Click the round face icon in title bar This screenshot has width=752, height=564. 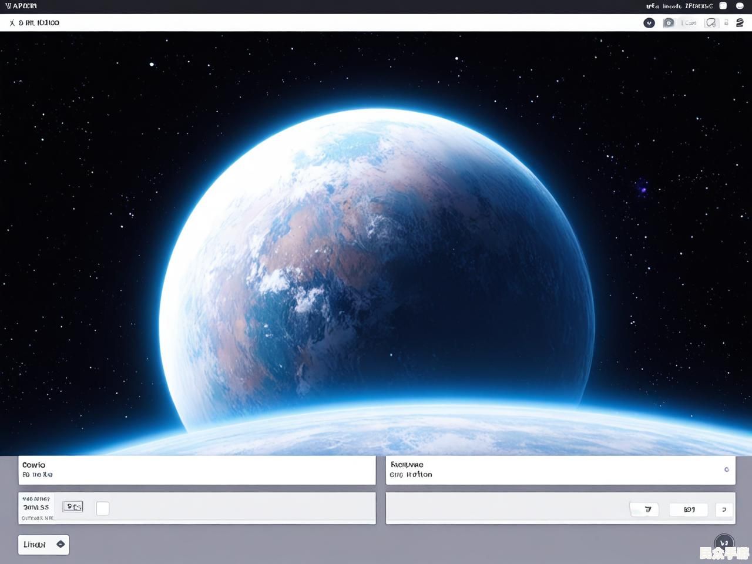(x=740, y=6)
